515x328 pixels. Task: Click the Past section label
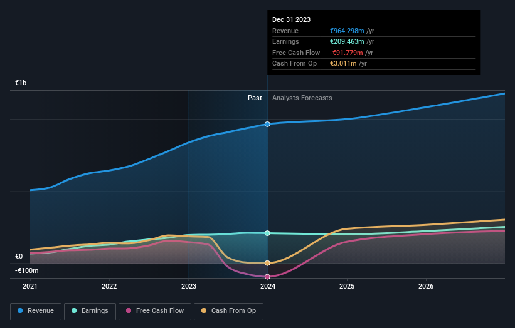(255, 98)
